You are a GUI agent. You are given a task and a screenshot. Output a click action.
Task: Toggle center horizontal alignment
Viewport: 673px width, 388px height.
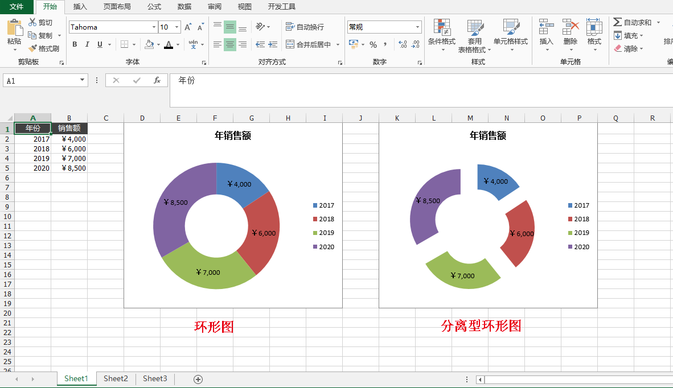coord(230,44)
